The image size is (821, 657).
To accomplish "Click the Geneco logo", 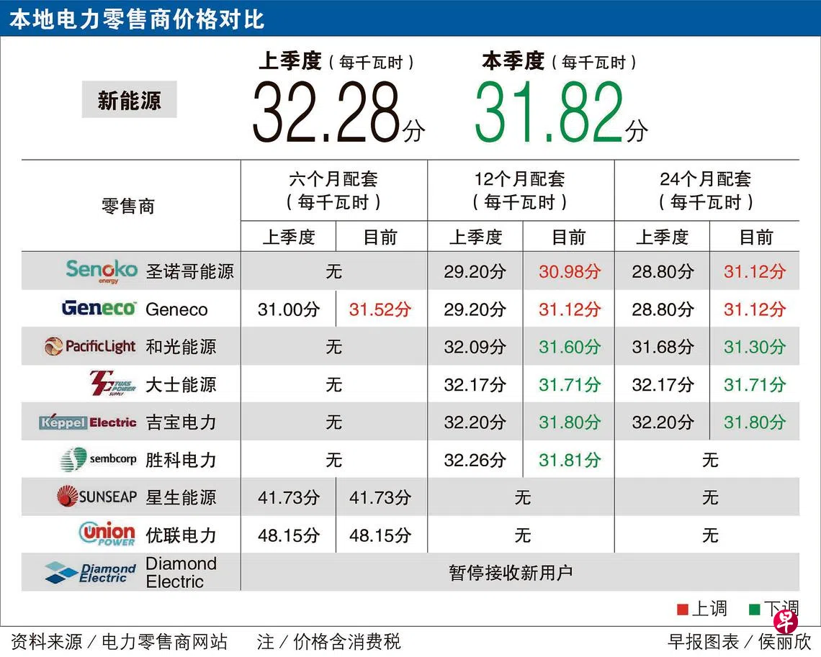I will coord(99,309).
